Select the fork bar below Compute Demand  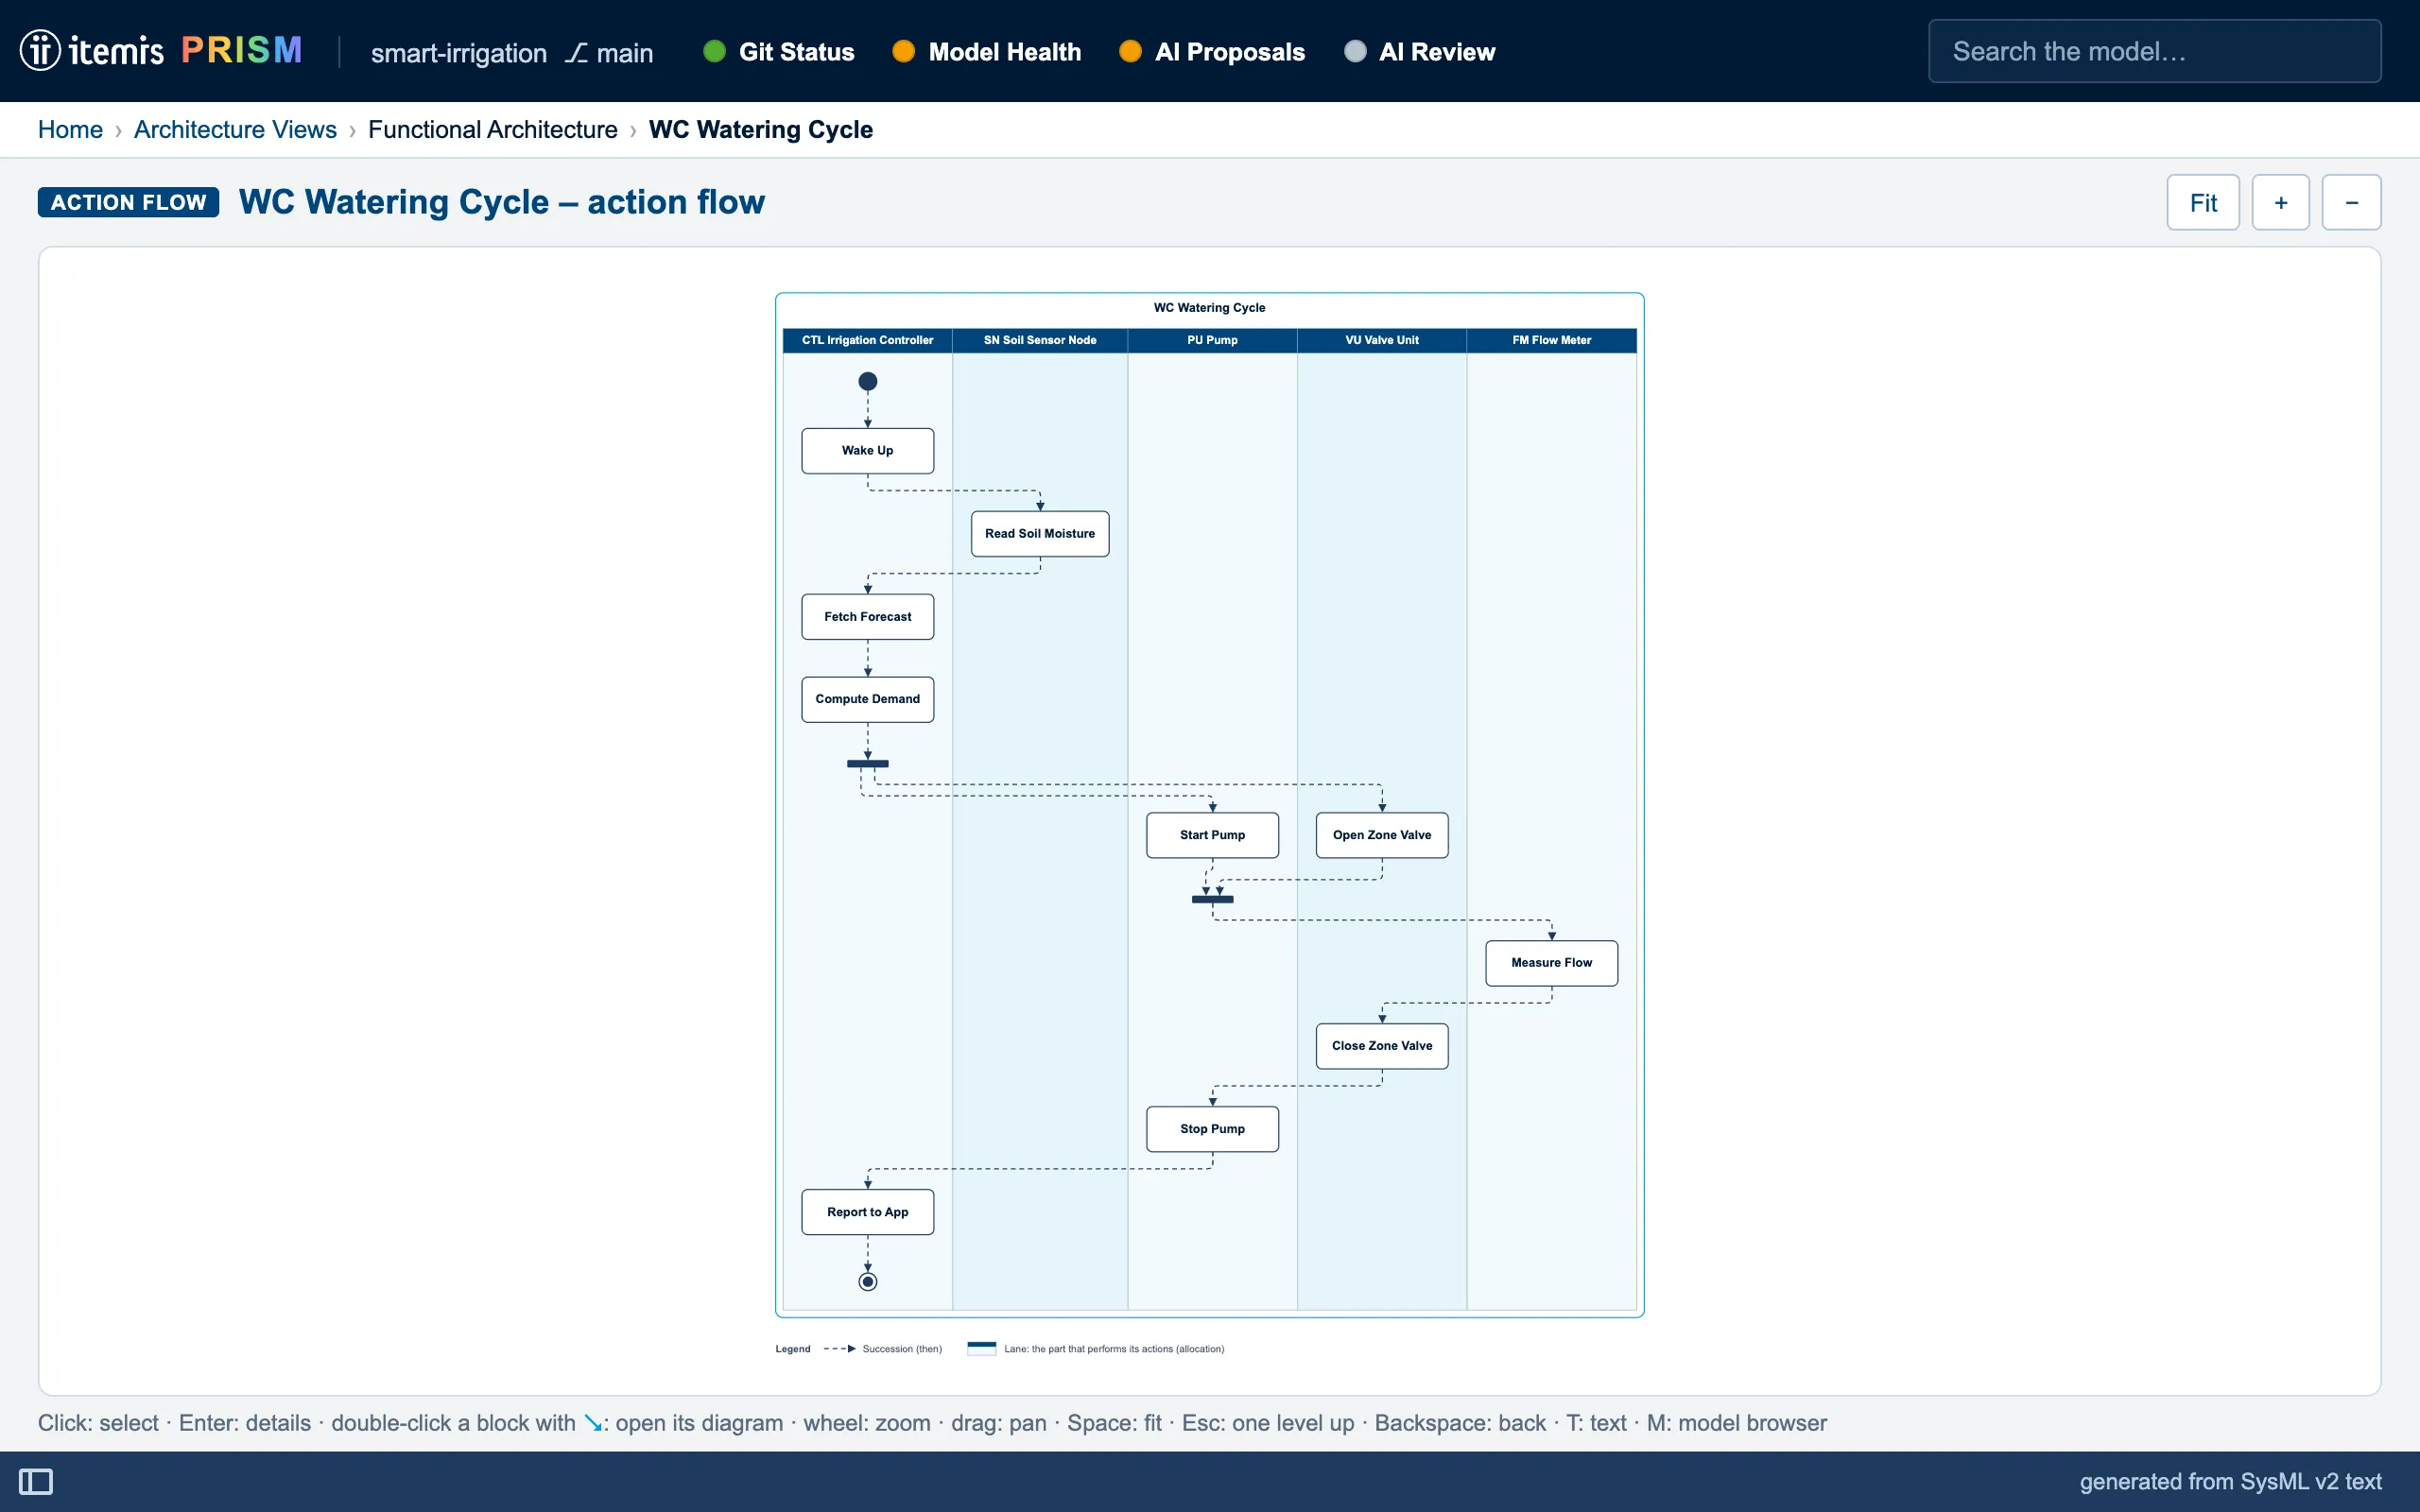(x=868, y=763)
